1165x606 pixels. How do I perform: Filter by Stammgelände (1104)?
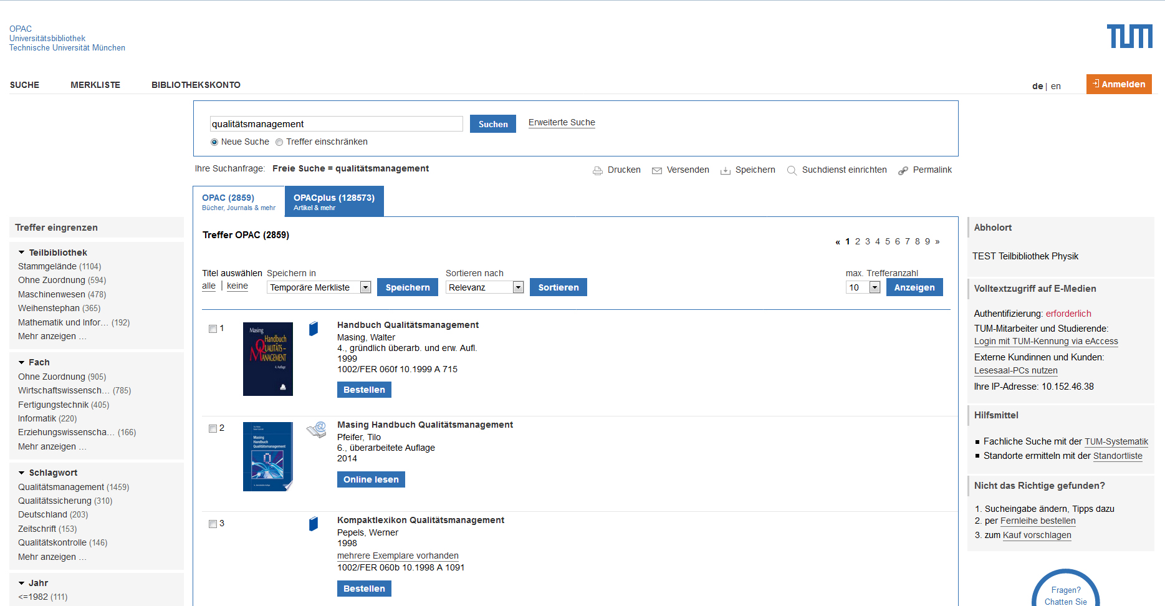59,266
